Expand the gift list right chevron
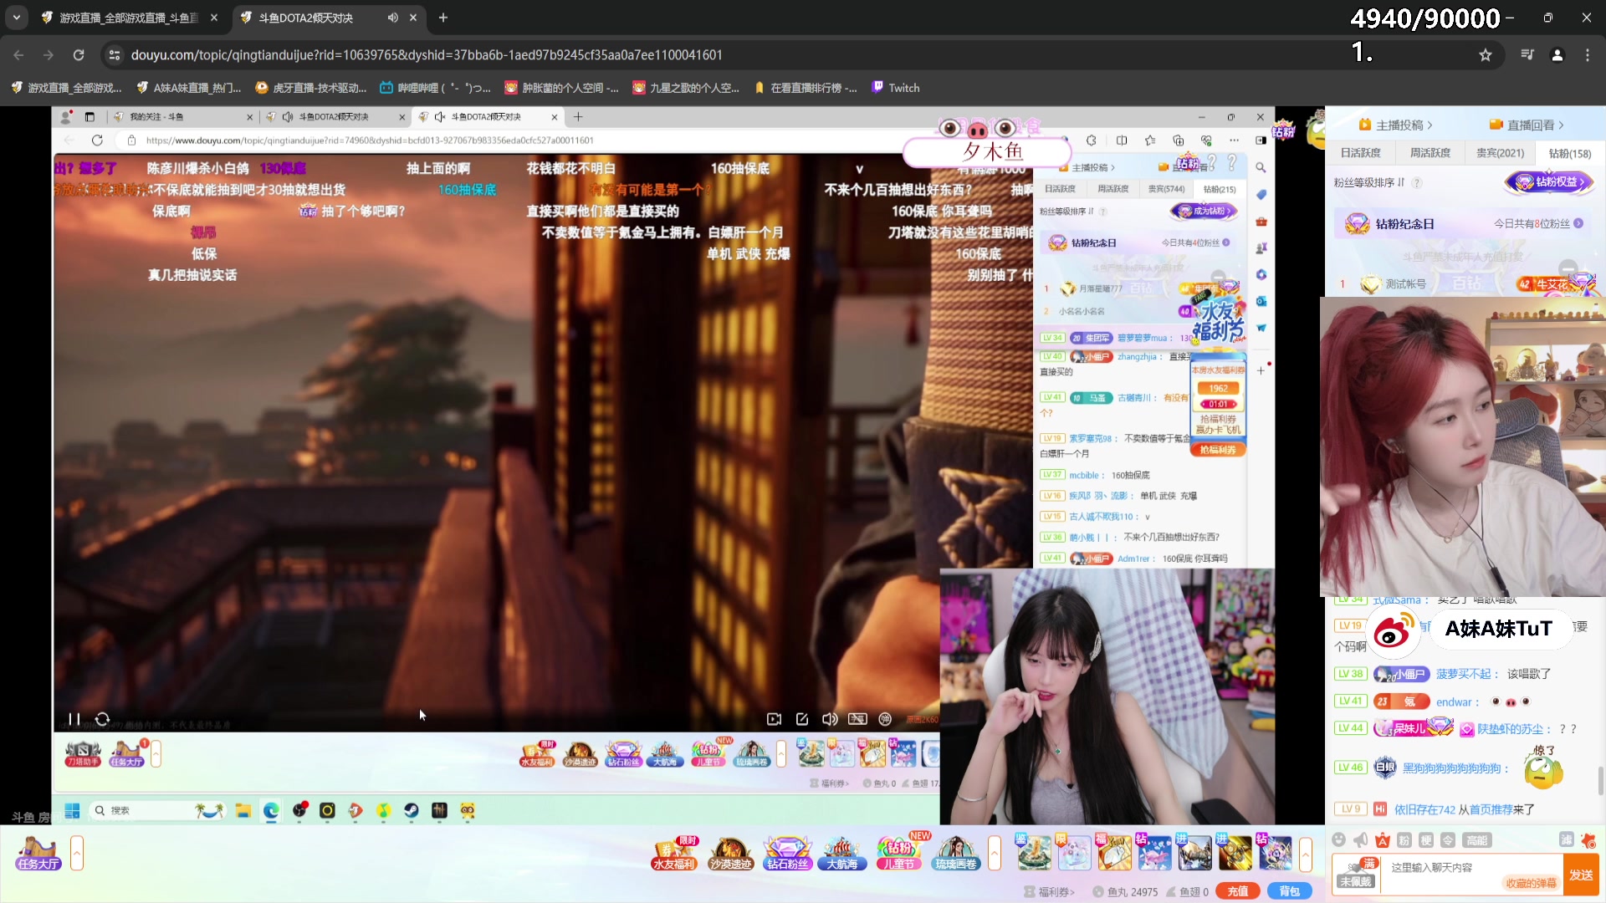Image resolution: width=1606 pixels, height=903 pixels. [1306, 854]
